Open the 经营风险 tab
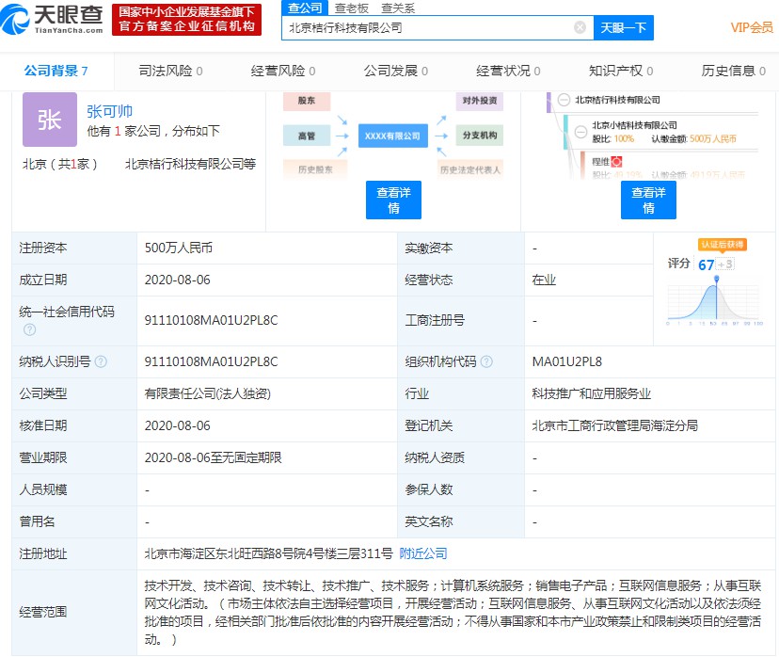The image size is (779, 657). [x=282, y=72]
